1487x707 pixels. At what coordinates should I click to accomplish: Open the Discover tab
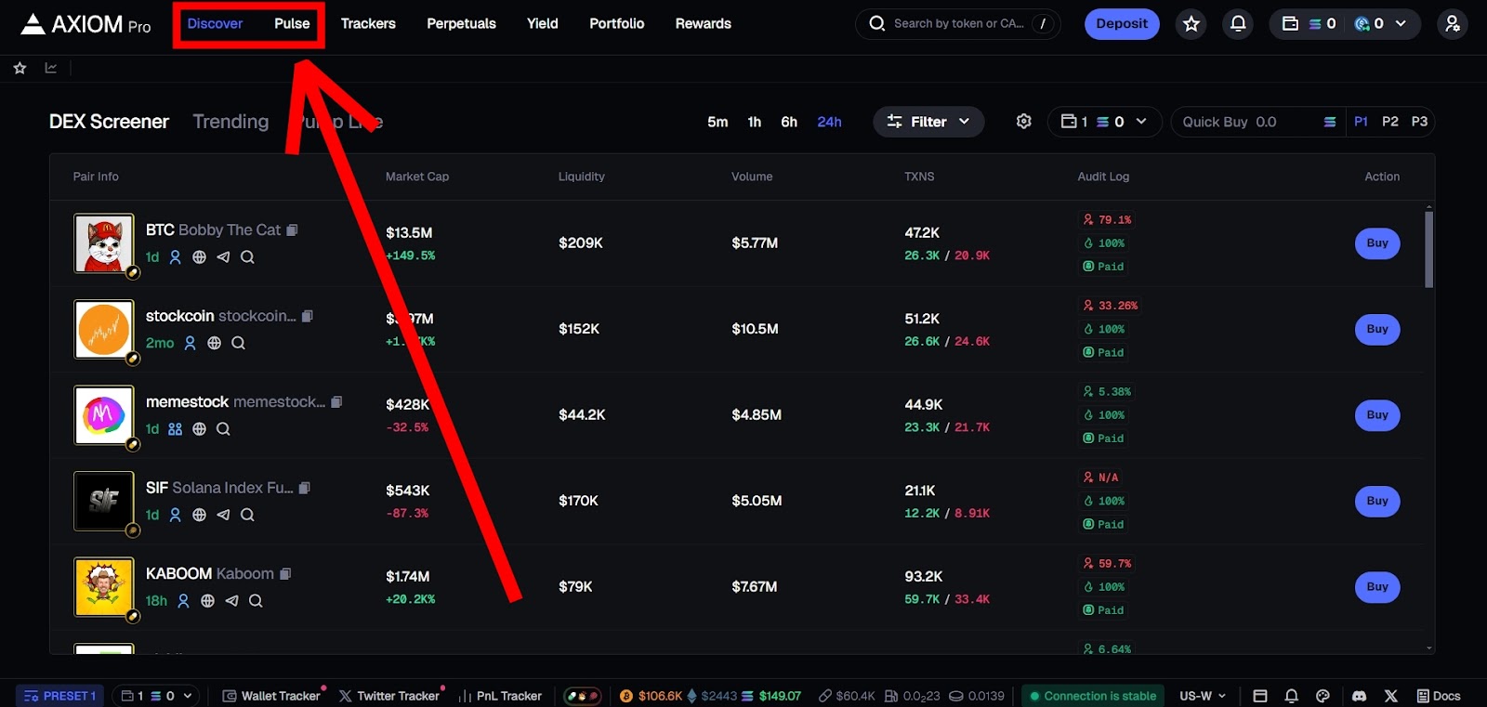click(x=215, y=24)
